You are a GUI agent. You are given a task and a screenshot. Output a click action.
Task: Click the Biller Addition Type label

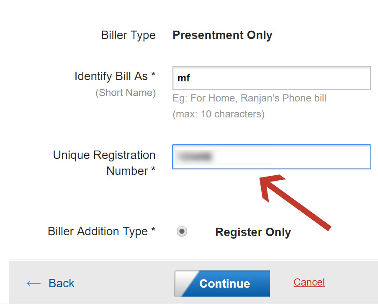[x=102, y=231]
